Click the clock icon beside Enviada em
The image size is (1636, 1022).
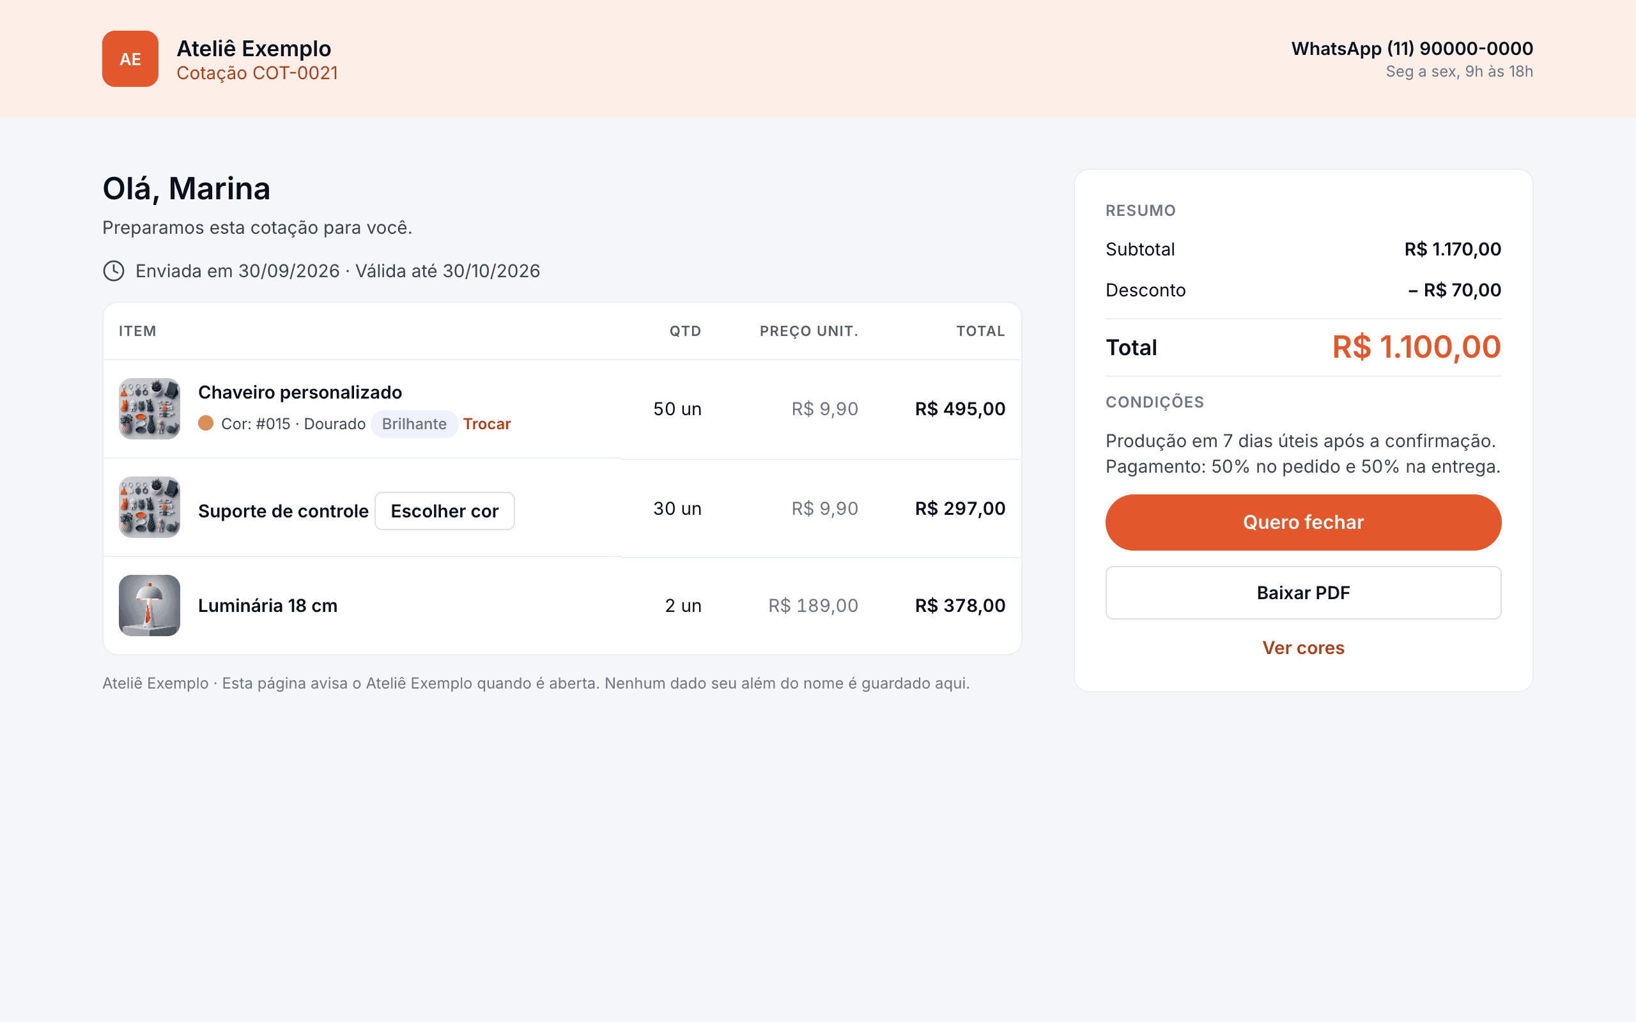(114, 271)
